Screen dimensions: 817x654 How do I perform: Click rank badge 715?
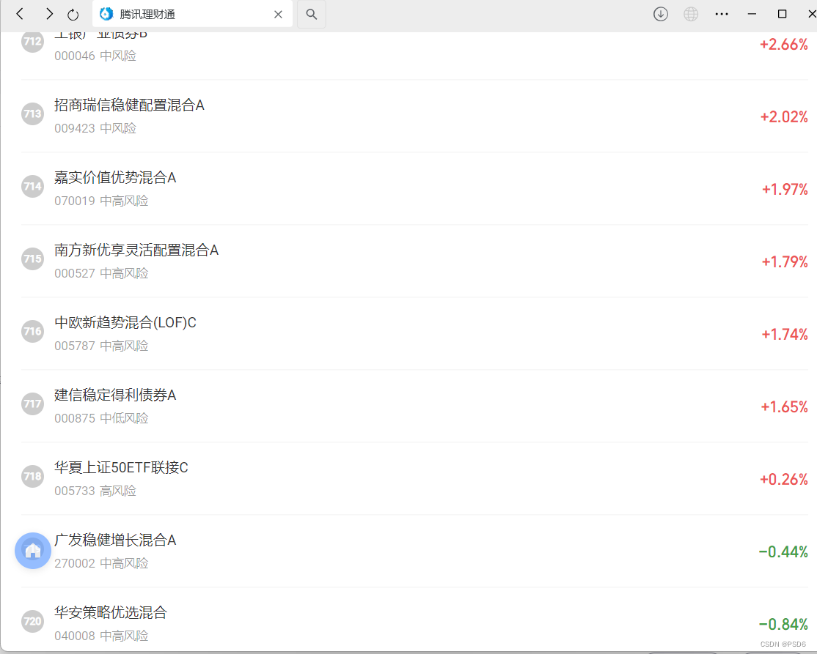click(x=32, y=259)
